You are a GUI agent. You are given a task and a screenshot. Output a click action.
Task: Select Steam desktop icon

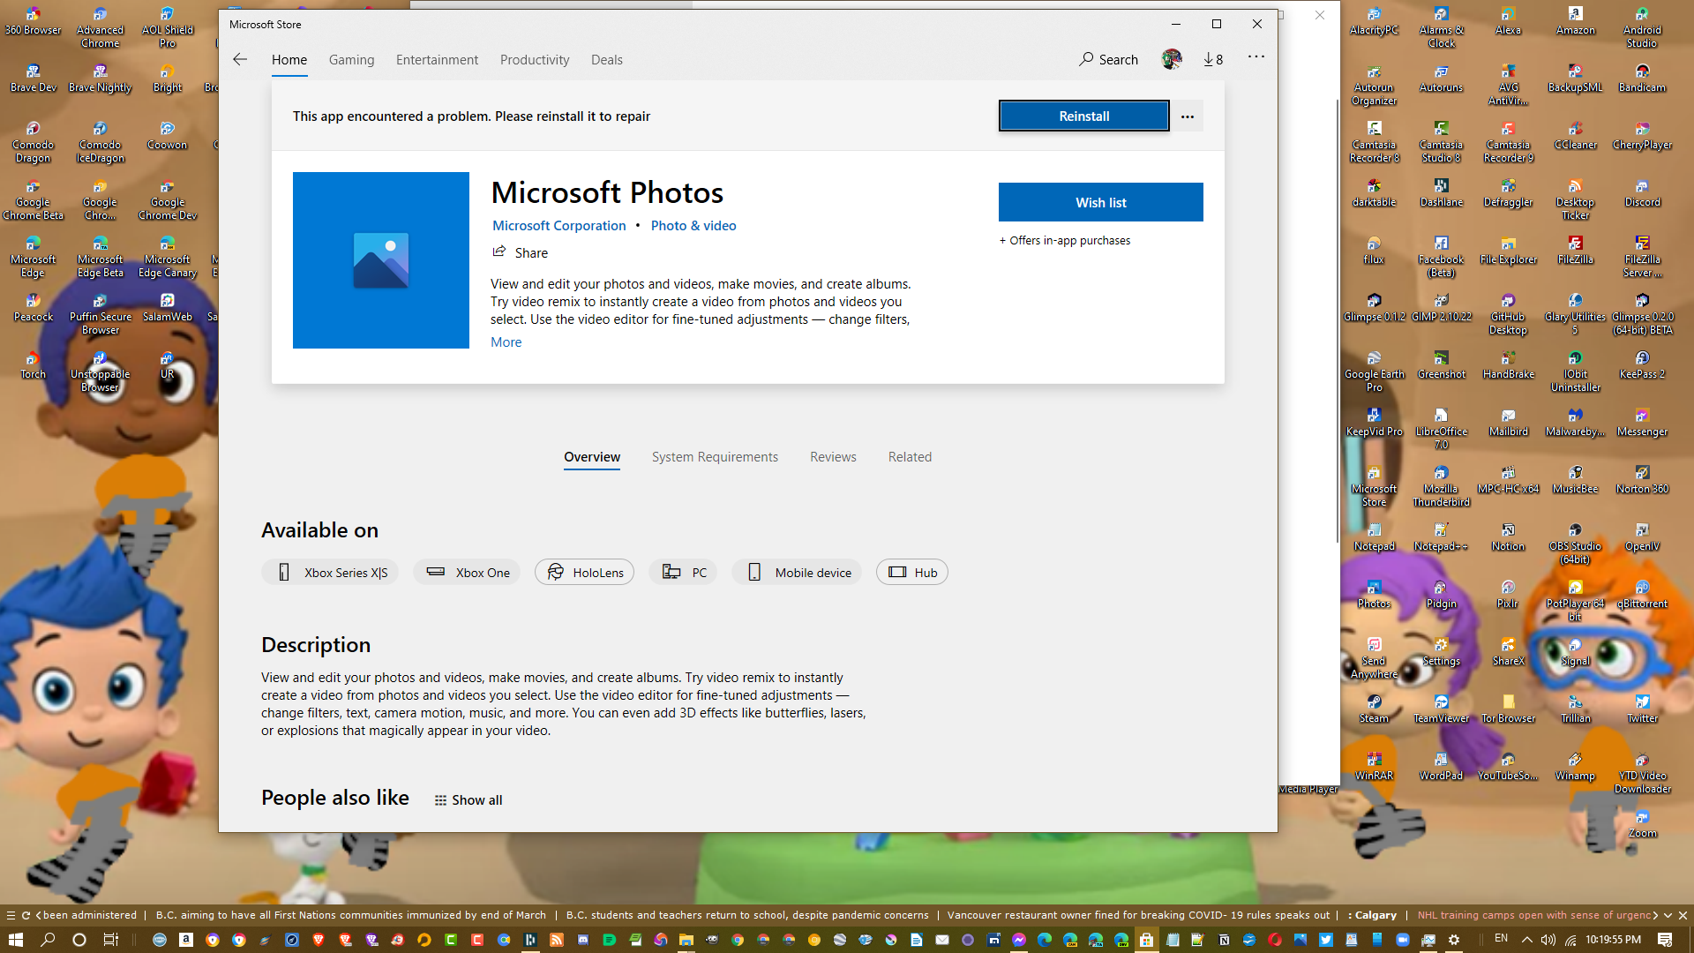1374,710
